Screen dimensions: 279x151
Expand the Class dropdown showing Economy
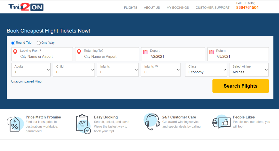(206, 70)
